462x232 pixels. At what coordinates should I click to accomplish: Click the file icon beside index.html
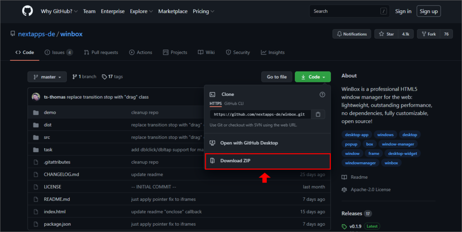pos(36,211)
